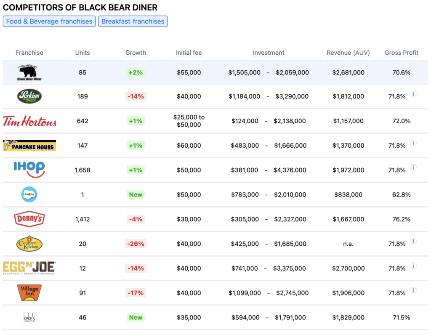Open the Perkins franchise logo
This screenshot has width=431, height=335.
(29, 96)
